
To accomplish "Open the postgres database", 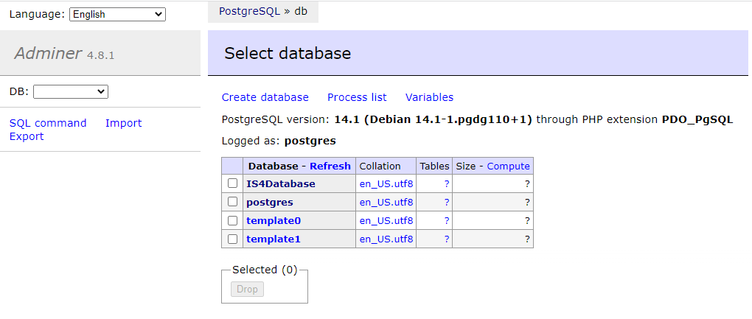I will (x=270, y=202).
